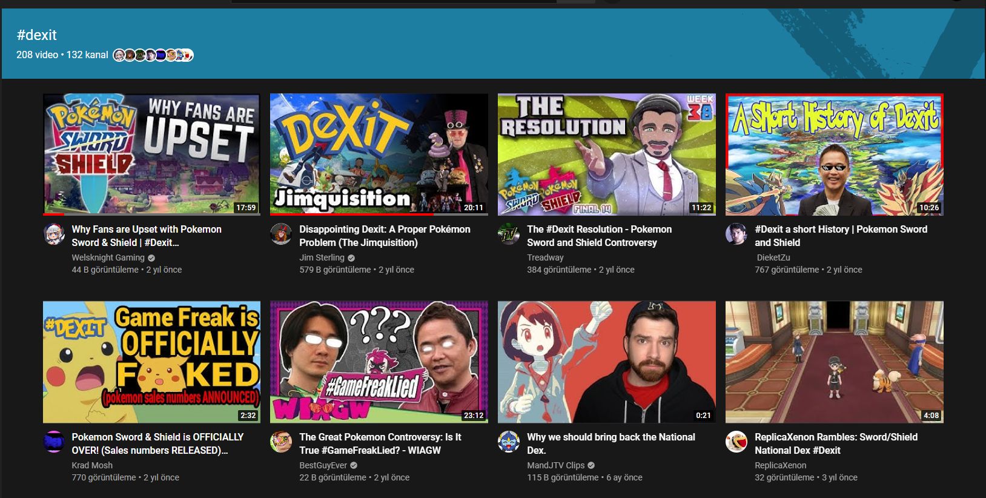This screenshot has width=986, height=498.
Task: Click the channel avatars cluster beside 132 kanal
Action: (153, 55)
